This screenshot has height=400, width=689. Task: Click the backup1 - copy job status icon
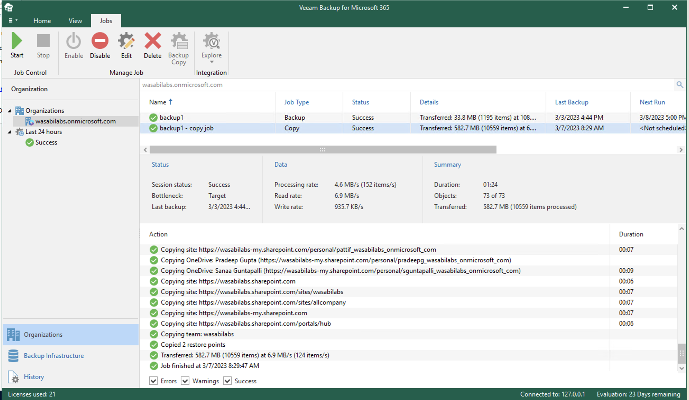click(153, 128)
